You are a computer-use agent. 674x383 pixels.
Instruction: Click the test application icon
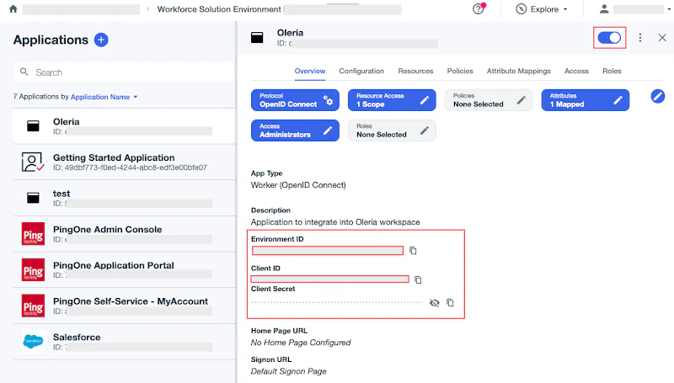click(x=33, y=198)
